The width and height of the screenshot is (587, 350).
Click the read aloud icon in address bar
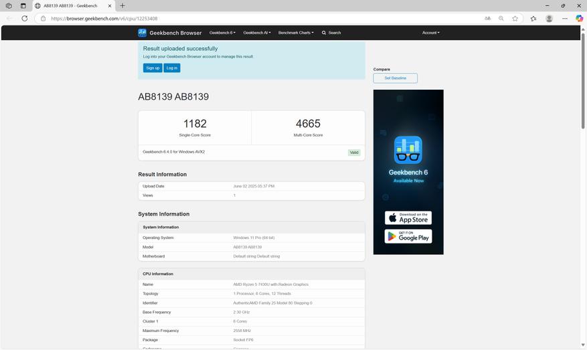pos(487,18)
